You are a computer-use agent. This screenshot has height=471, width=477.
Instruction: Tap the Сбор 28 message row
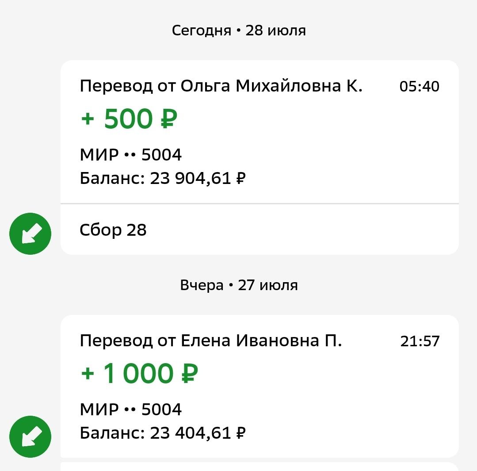(259, 230)
